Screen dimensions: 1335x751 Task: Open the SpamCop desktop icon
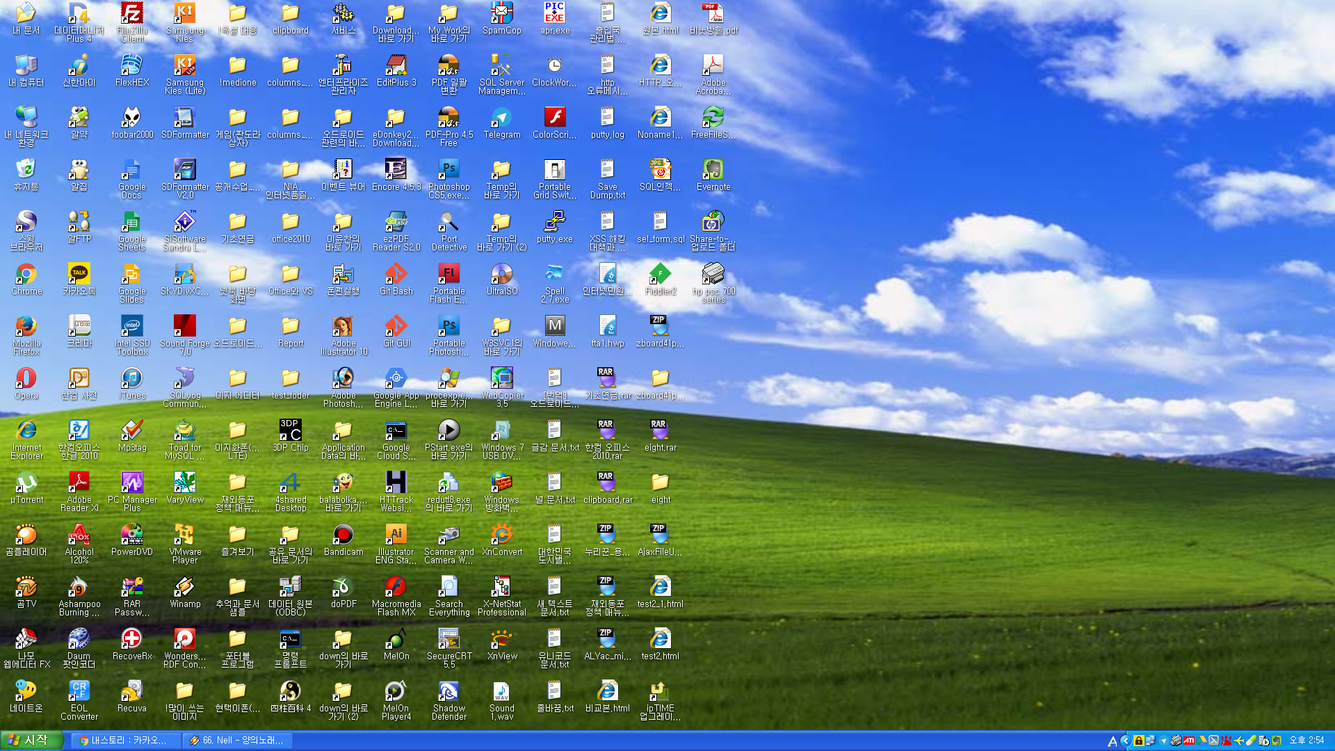(502, 18)
